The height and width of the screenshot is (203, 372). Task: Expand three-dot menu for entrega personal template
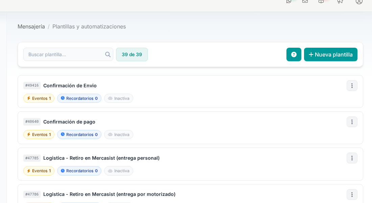click(x=352, y=158)
